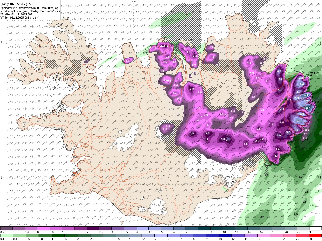Image resolution: width=322 pixels, height=241 pixels.
Task: Click the 4.6 value in the northeast fjords
Action: click(301, 78)
